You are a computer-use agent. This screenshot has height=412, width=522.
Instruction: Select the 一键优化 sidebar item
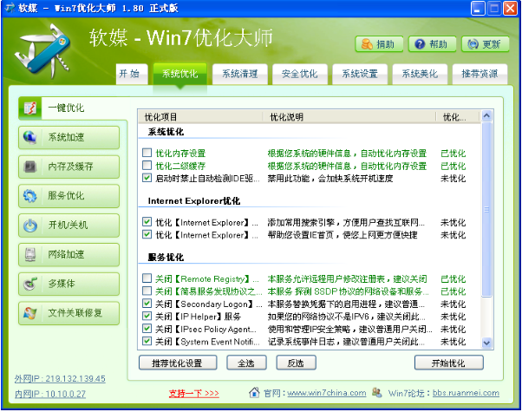[x=73, y=108]
